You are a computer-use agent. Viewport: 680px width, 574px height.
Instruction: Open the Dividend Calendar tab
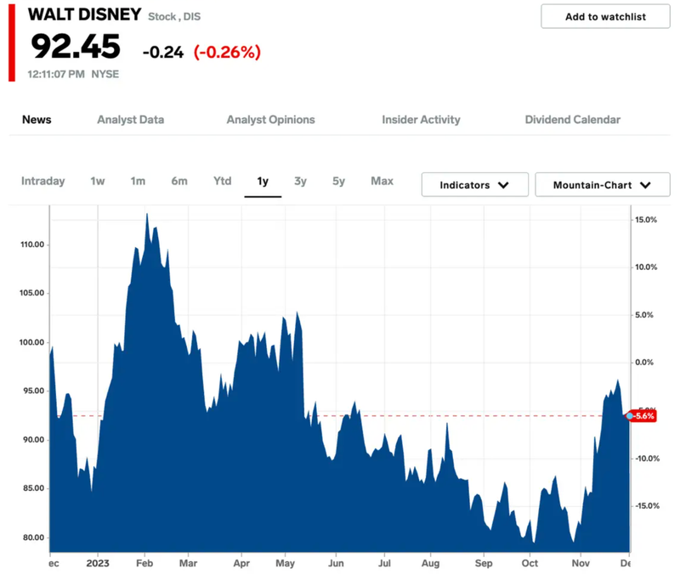click(x=572, y=120)
